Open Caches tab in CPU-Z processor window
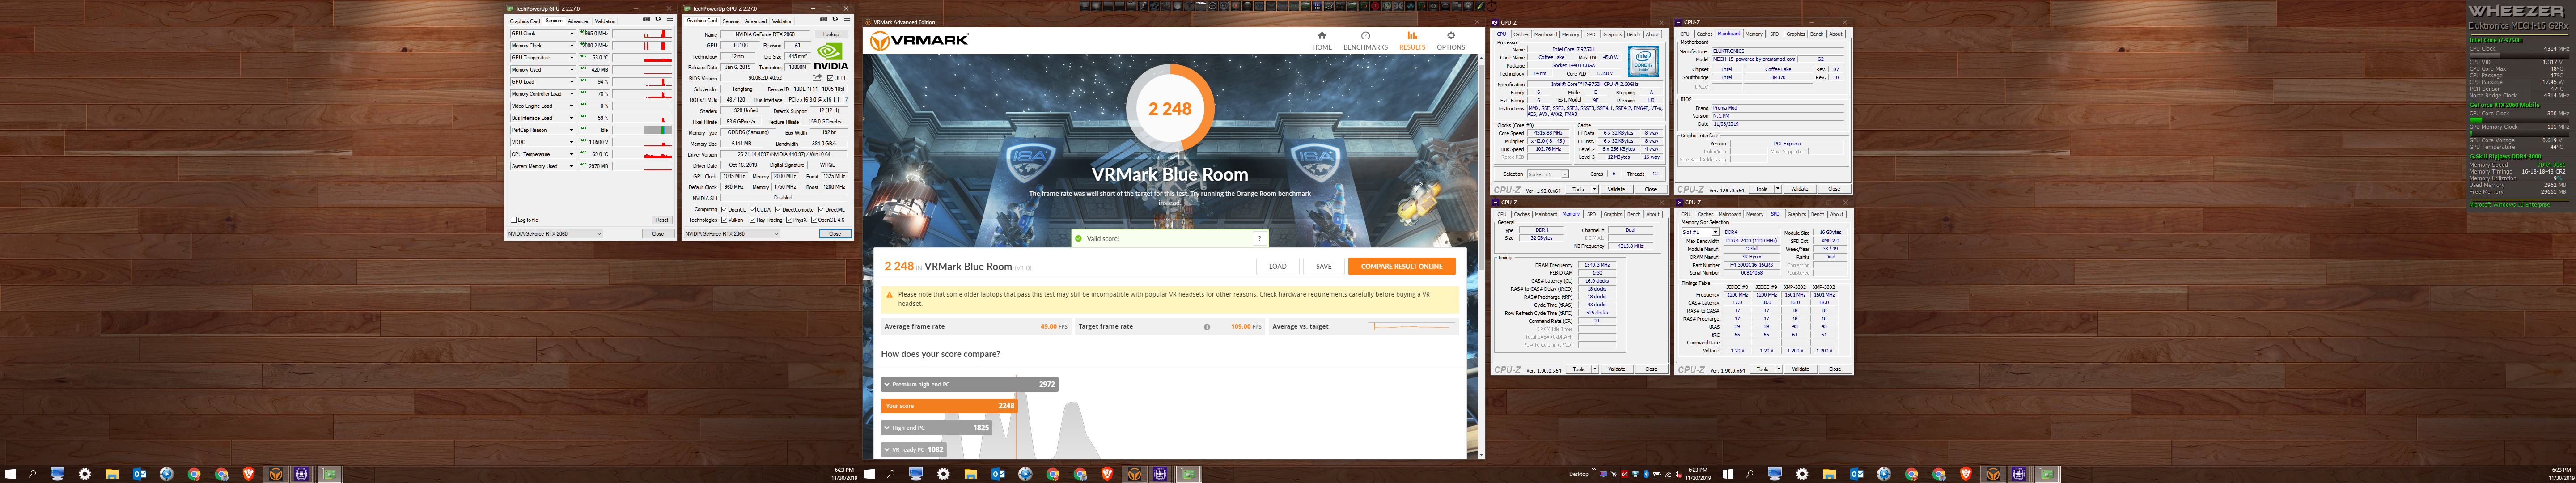This screenshot has height=483, width=2576. pos(1521,34)
